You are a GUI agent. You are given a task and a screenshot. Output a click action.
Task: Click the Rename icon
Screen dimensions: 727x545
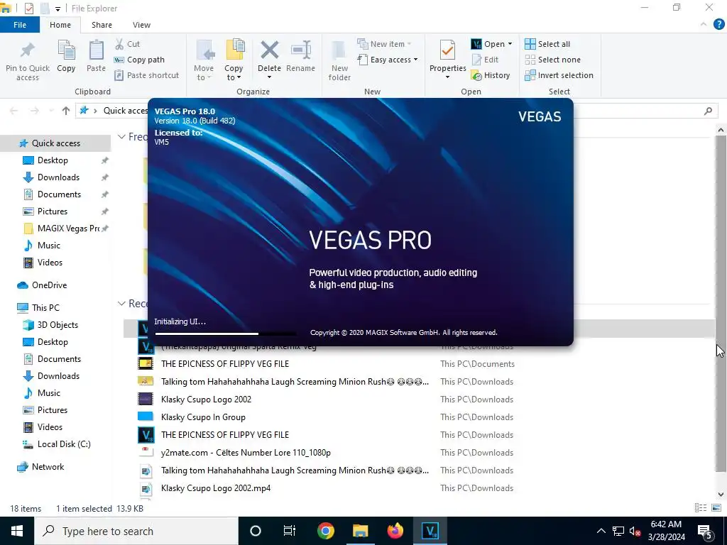click(301, 50)
